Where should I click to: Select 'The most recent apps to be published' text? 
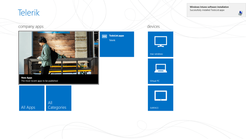point(40,81)
